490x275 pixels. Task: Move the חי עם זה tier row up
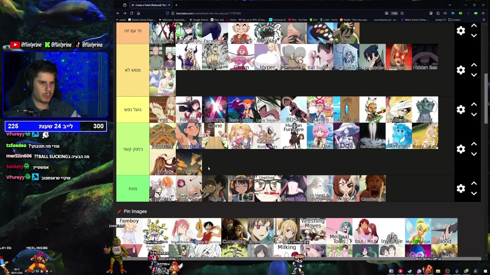click(x=474, y=26)
